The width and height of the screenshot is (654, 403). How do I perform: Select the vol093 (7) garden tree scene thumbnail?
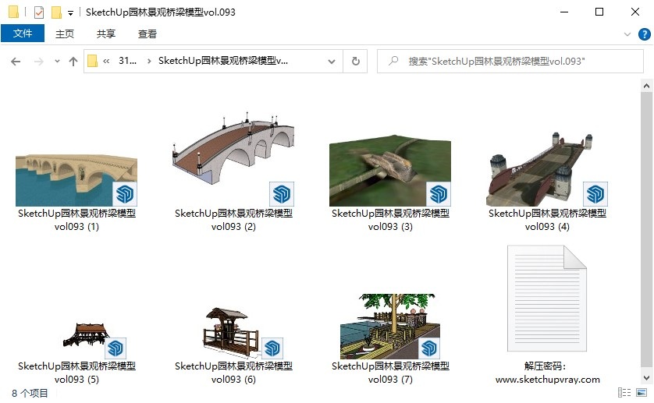point(390,327)
